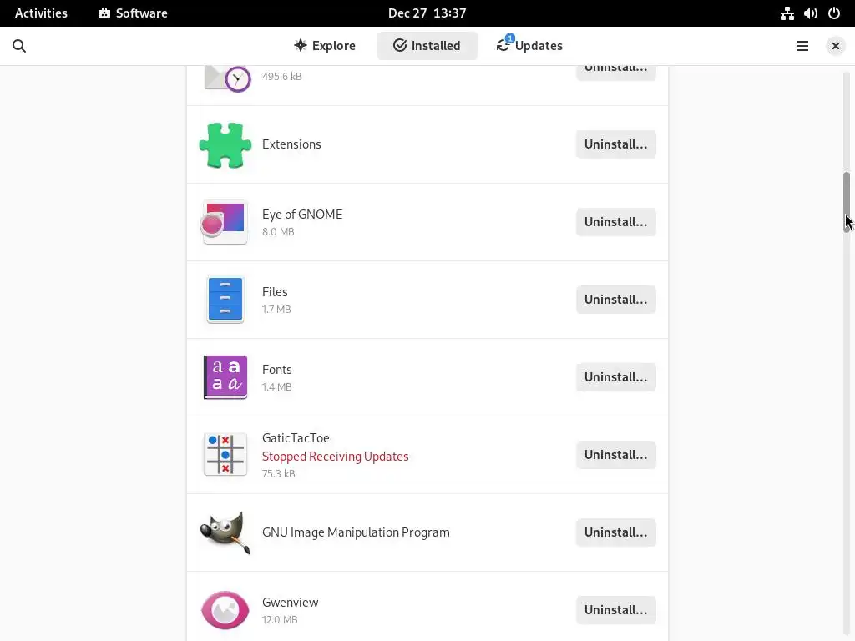Open the GIMP mascot icon
The image size is (855, 641).
(x=225, y=532)
